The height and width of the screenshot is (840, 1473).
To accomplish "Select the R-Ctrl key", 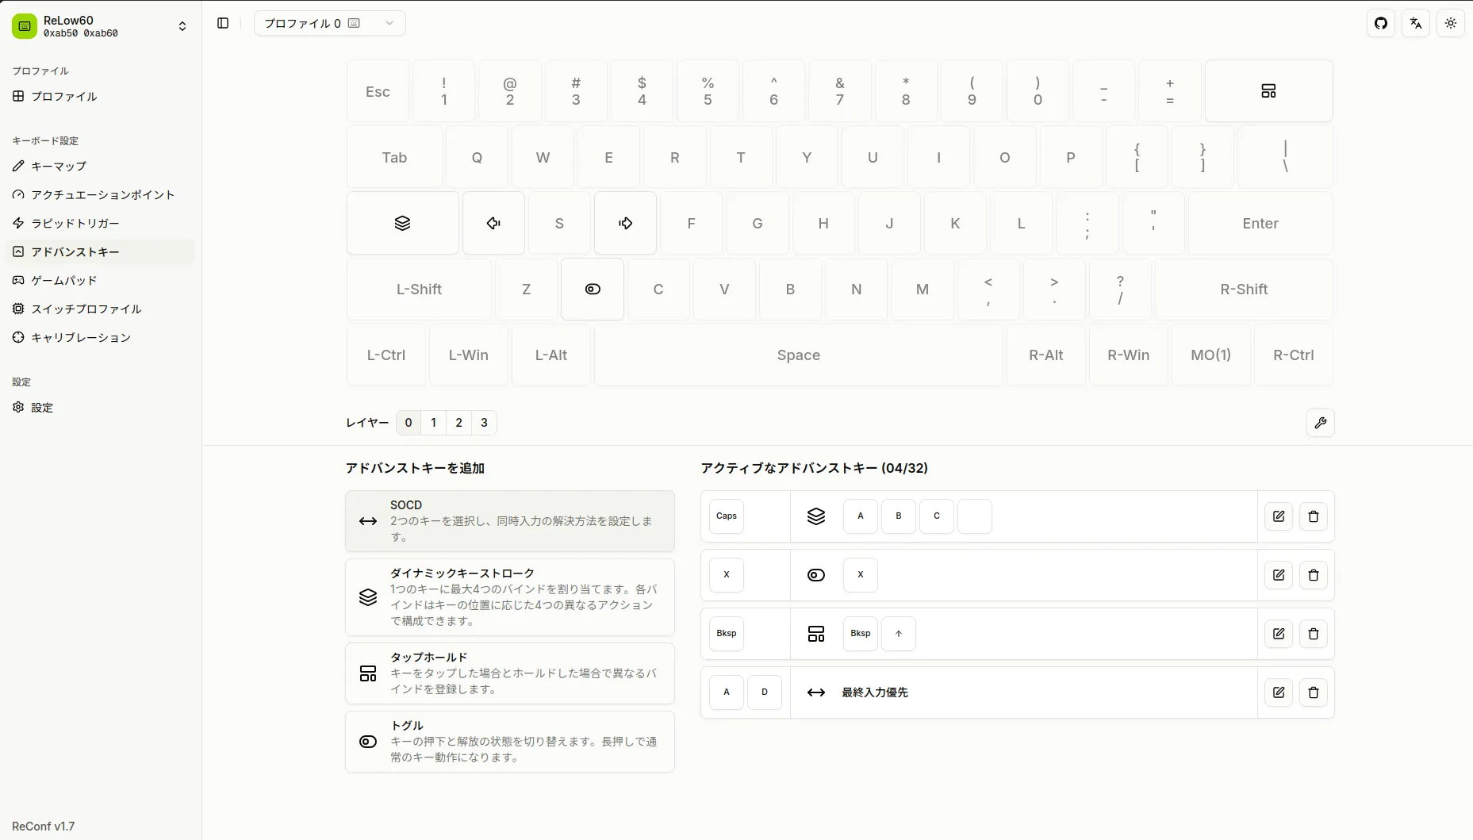I will tap(1294, 355).
